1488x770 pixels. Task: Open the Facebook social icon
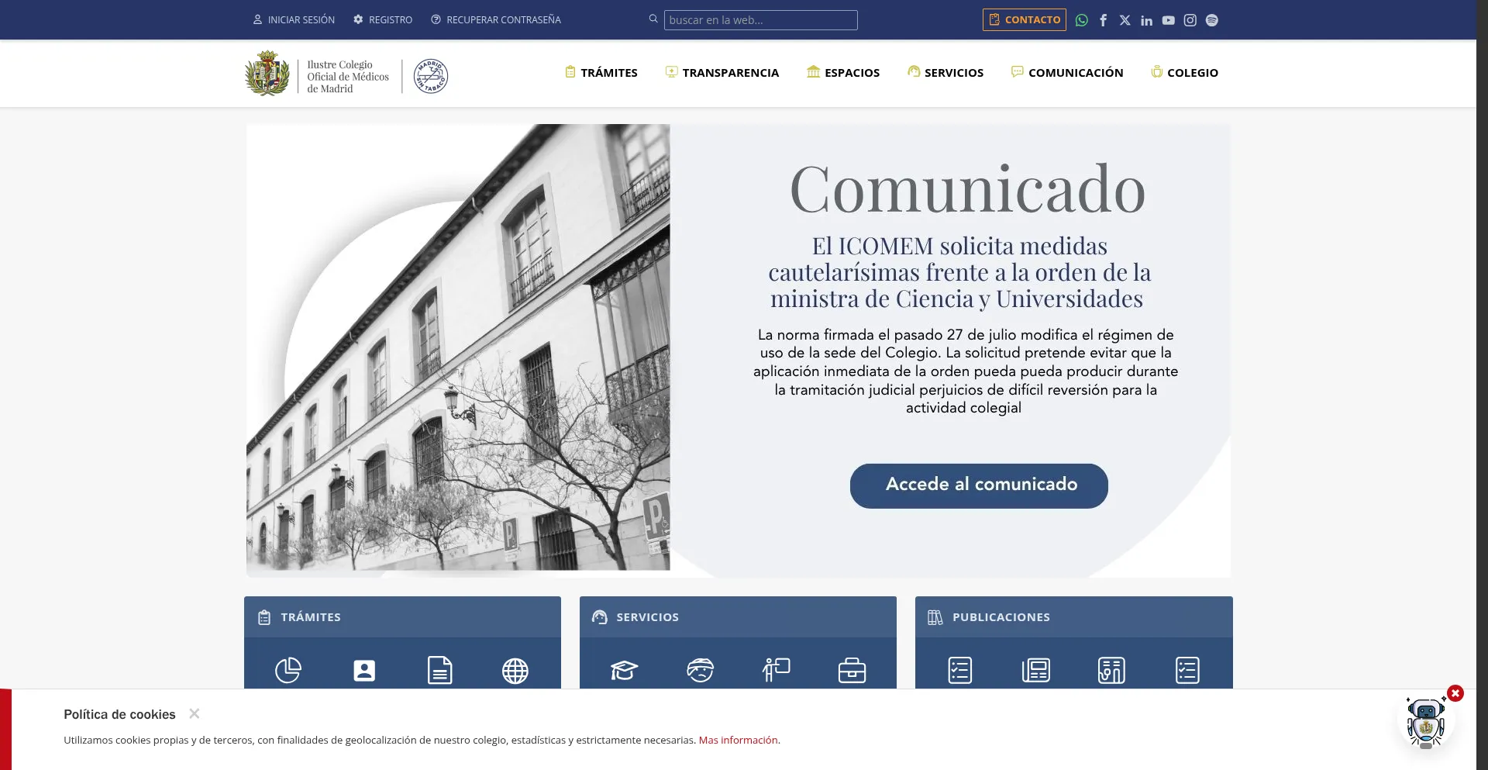[x=1104, y=20]
